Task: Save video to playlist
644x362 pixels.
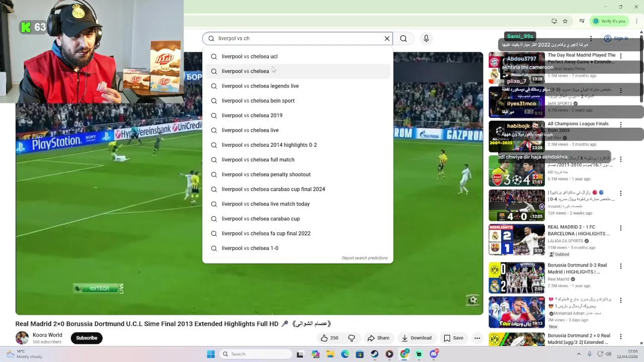Action: coord(453,338)
